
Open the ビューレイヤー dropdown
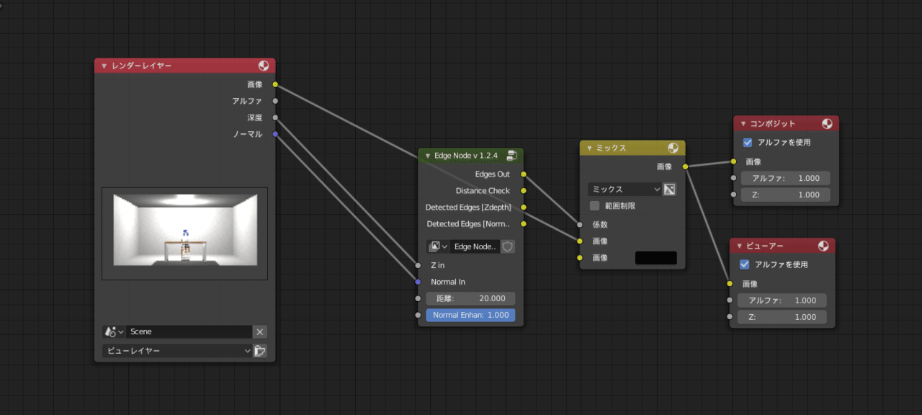click(177, 351)
